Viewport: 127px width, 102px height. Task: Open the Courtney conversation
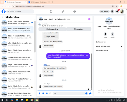click(x=17, y=80)
